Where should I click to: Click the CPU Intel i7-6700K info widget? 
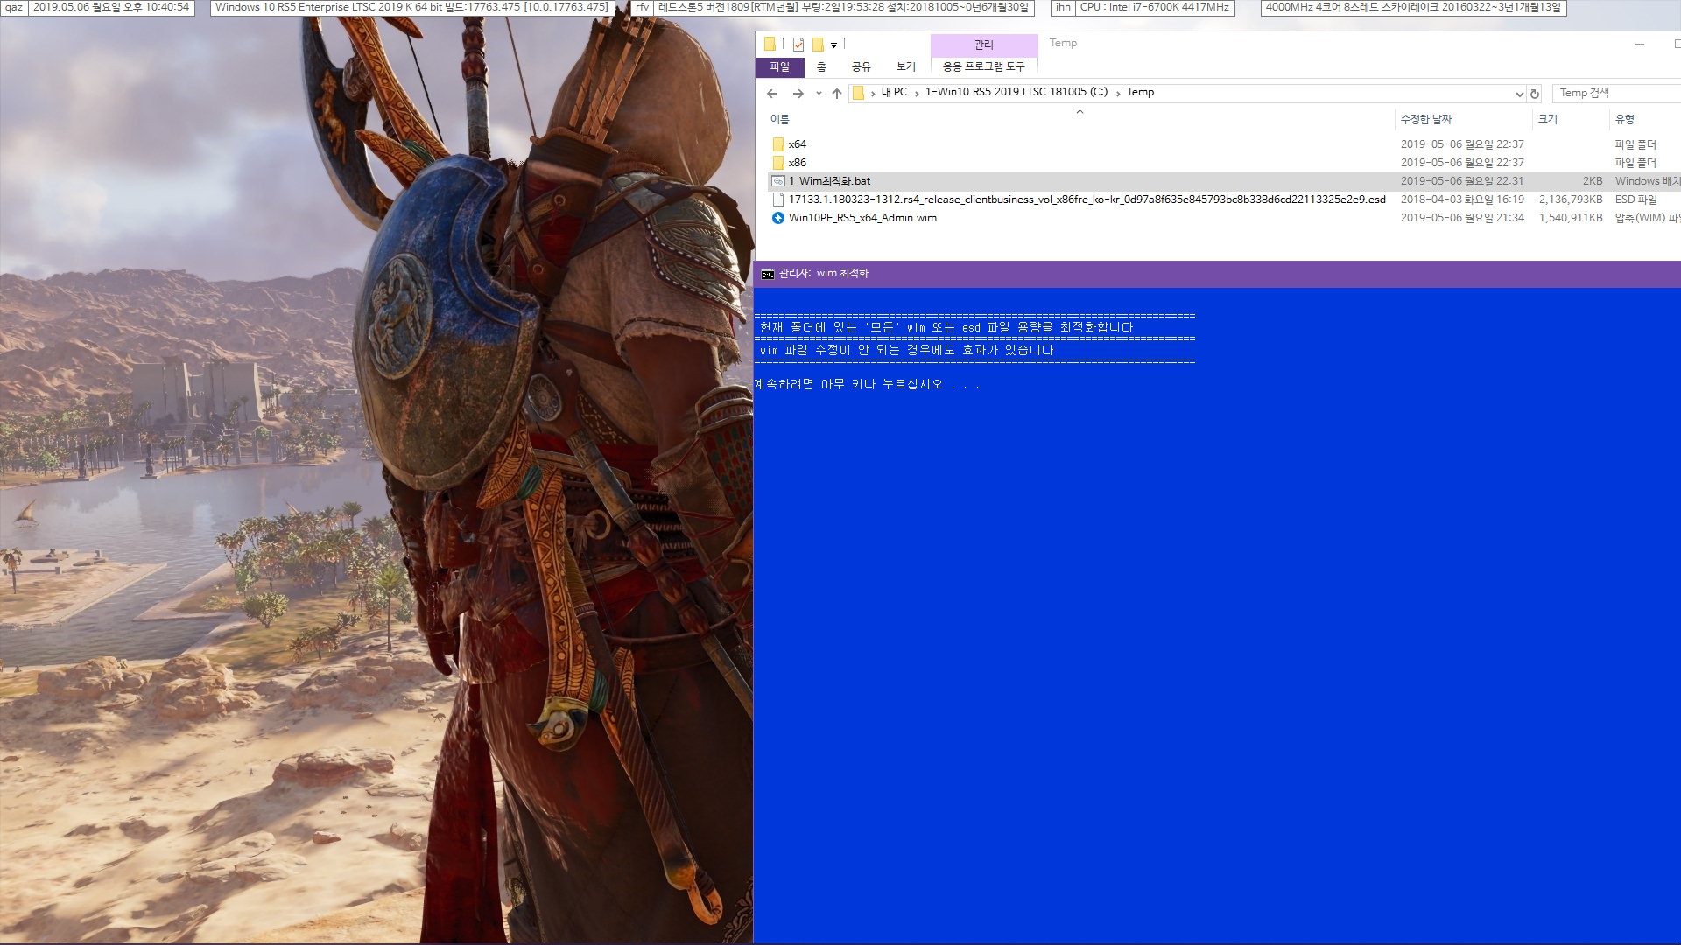[x=1154, y=7]
